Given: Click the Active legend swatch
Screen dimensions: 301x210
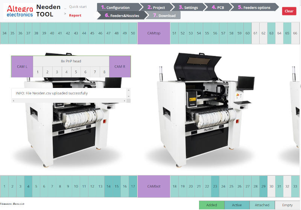Looking at the screenshot, I should (x=237, y=205).
